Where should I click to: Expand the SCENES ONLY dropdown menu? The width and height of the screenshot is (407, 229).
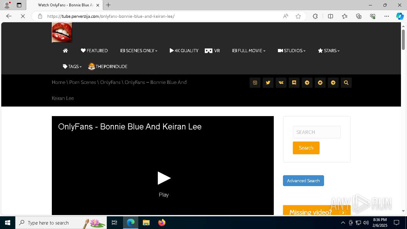tap(139, 51)
